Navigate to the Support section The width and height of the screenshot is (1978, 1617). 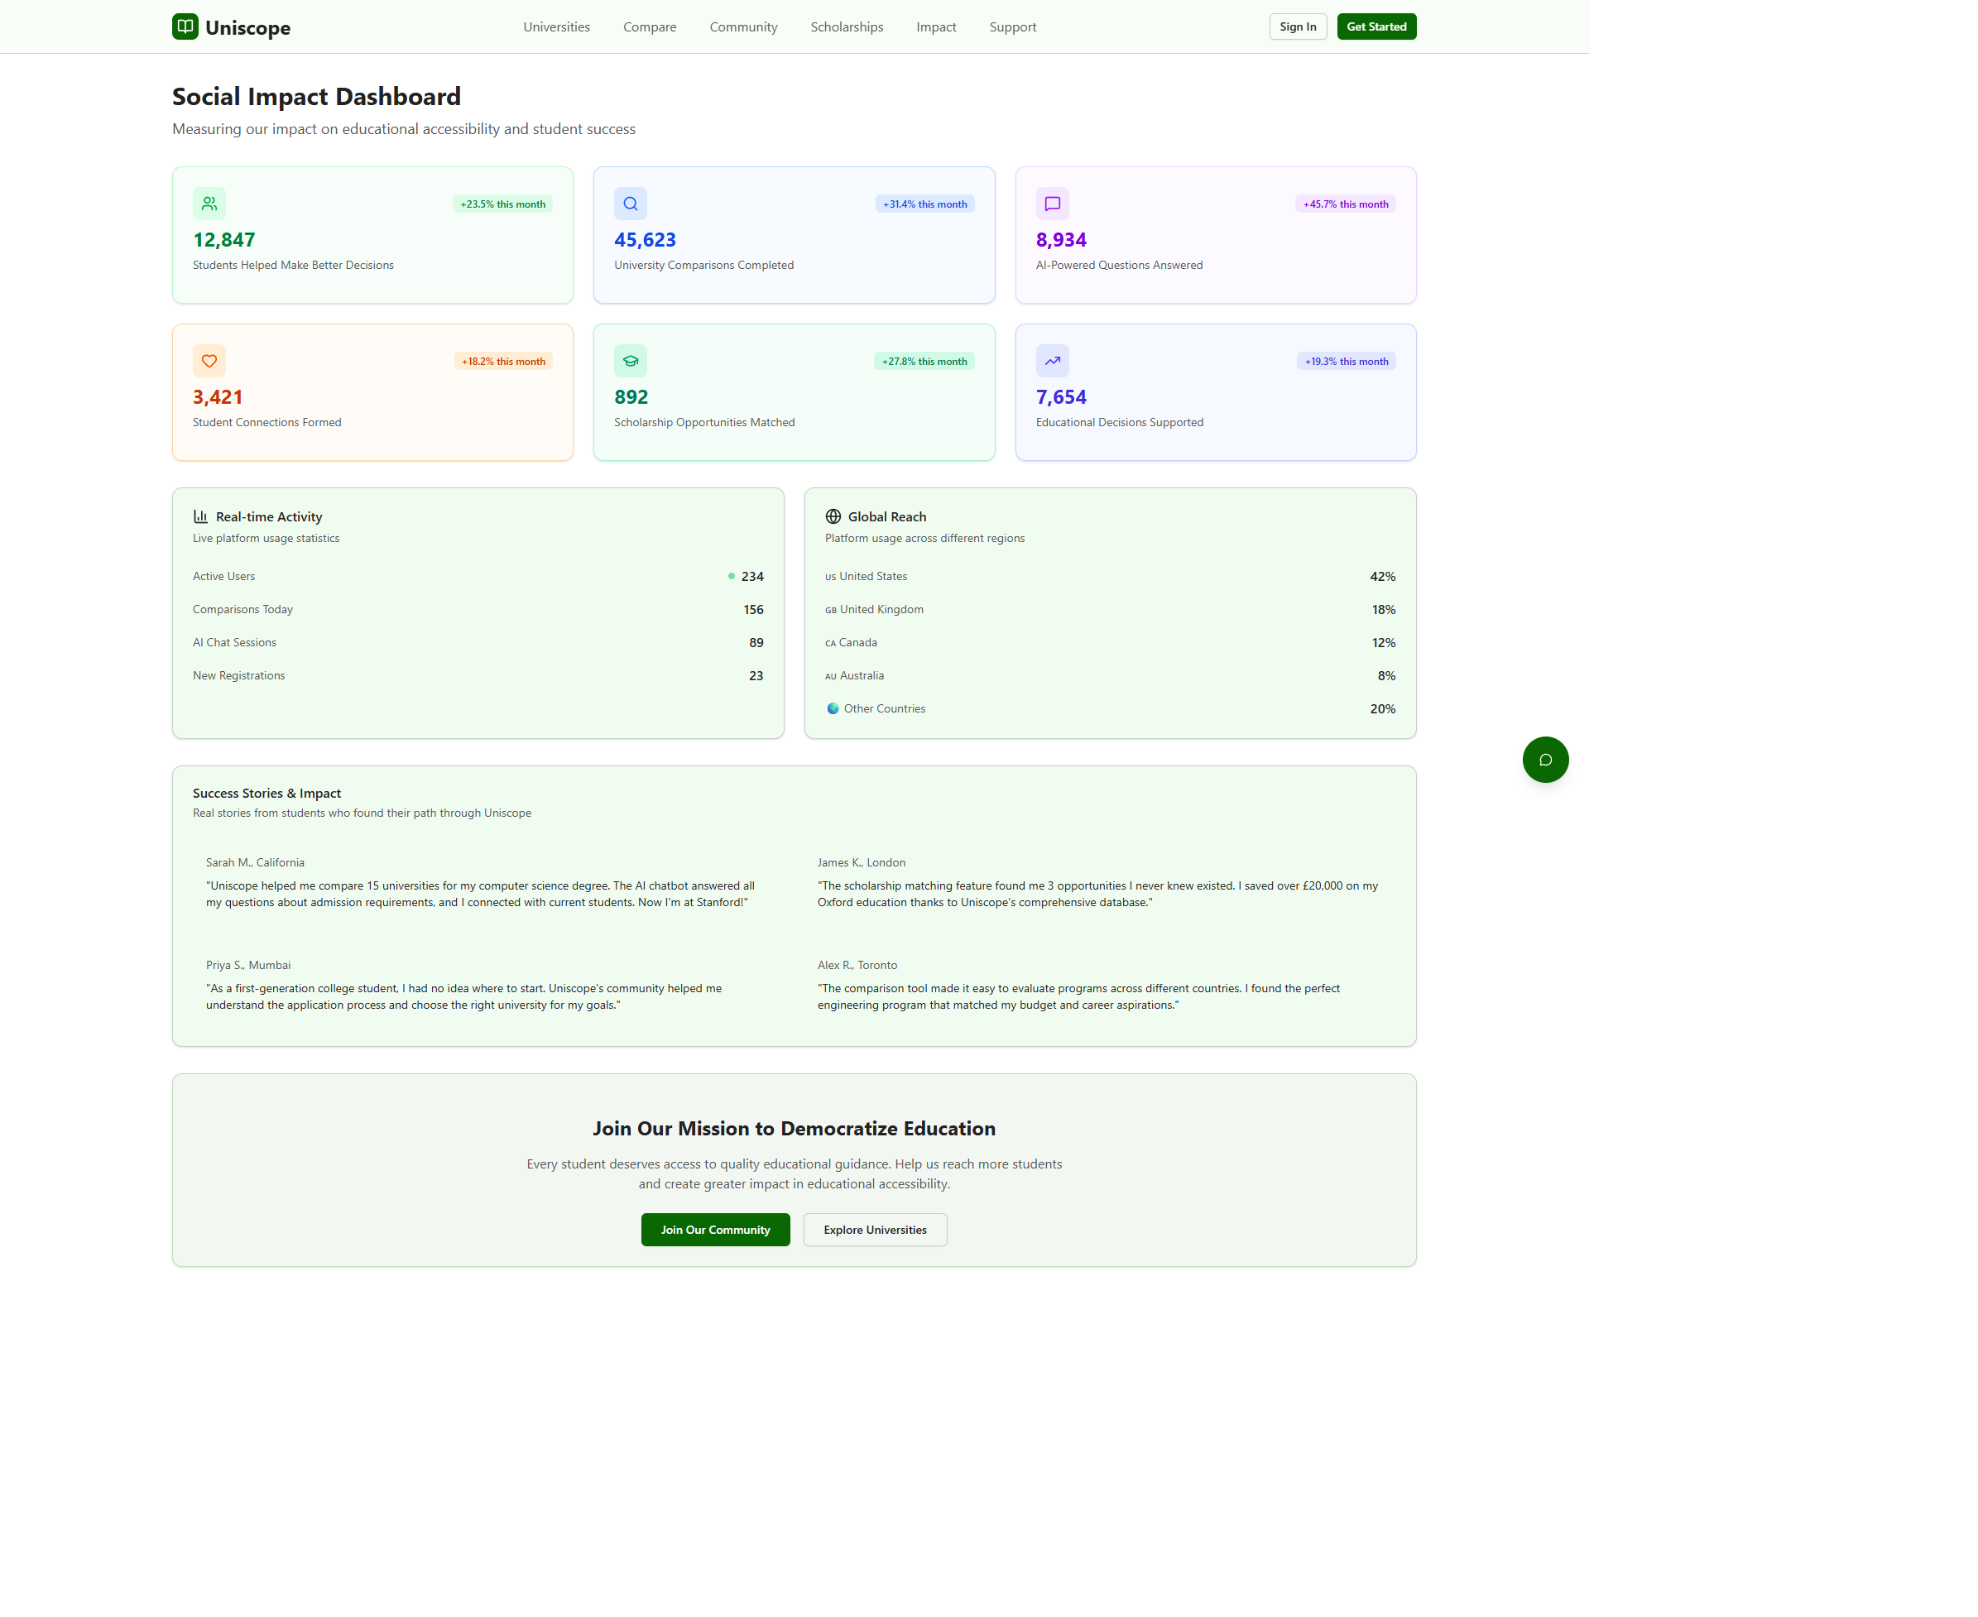[x=1012, y=27]
